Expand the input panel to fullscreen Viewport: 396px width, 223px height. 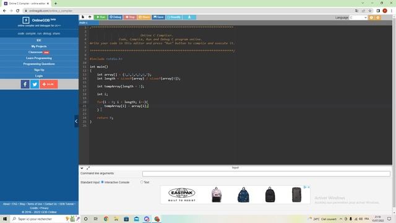point(88,168)
